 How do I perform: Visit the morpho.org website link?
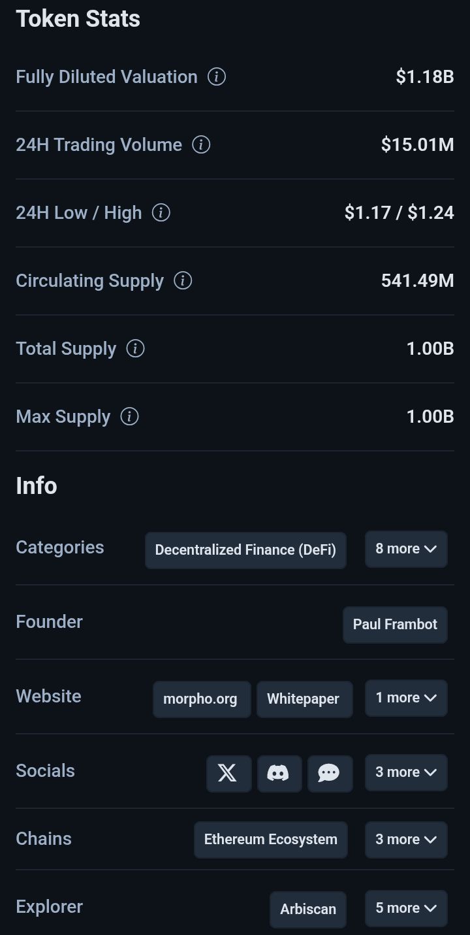click(x=201, y=699)
